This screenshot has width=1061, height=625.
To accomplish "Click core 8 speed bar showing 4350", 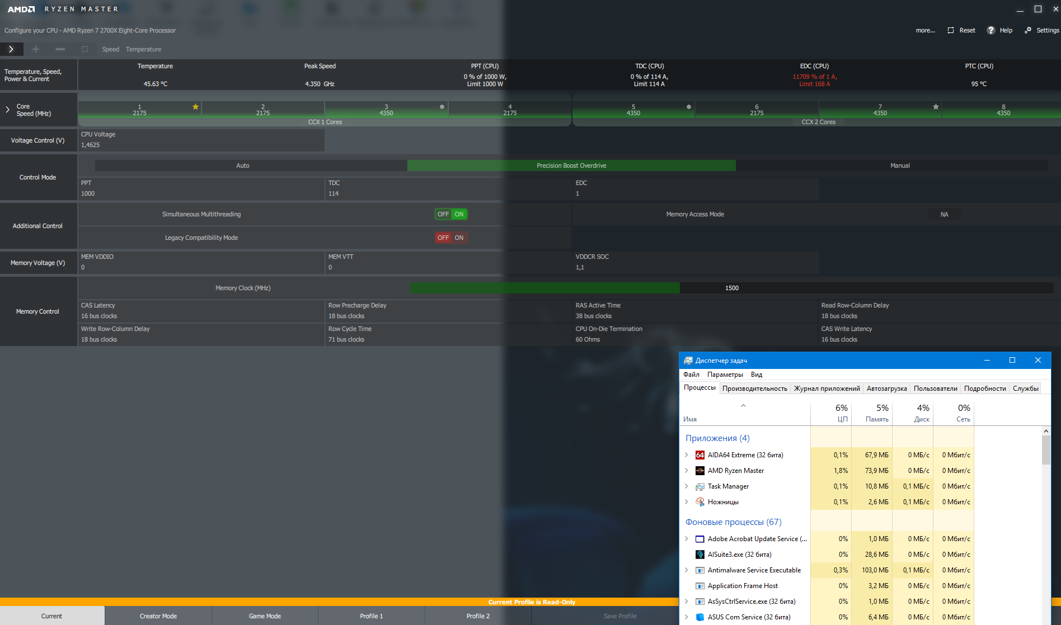I will point(1003,110).
